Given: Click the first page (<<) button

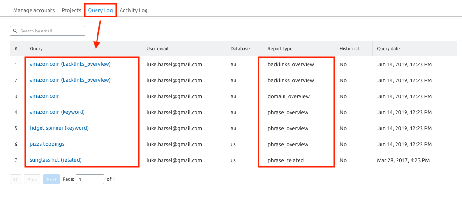Looking at the screenshot, I should [16, 179].
